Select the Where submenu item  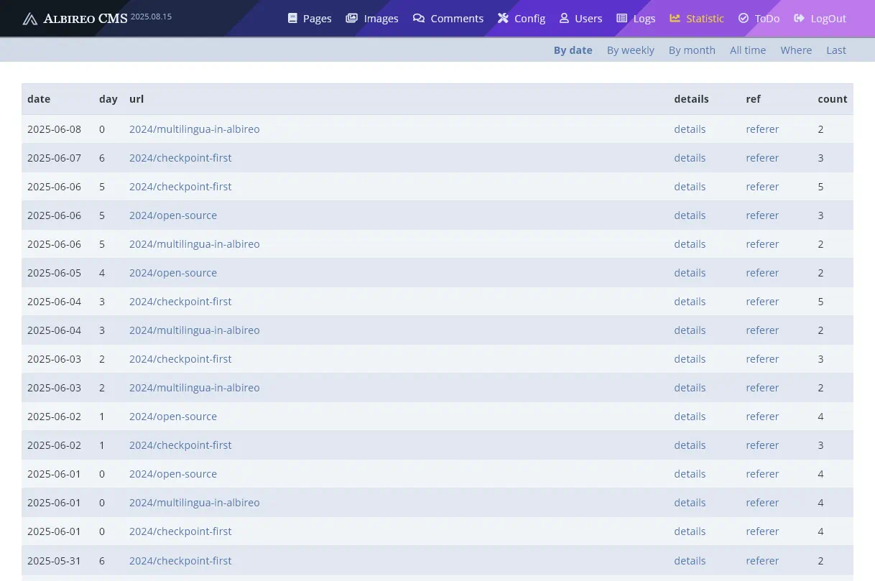[796, 50]
